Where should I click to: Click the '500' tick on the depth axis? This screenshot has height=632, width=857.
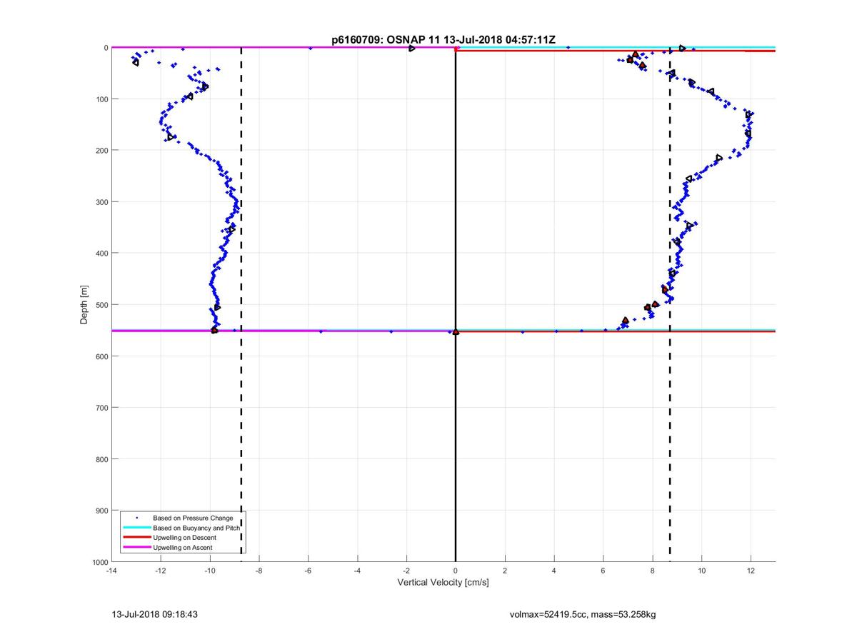[101, 304]
